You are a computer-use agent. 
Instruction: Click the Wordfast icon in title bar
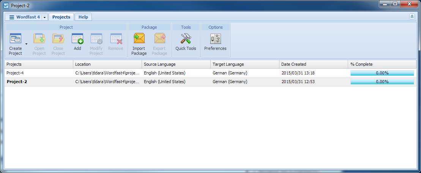[x=6, y=5]
